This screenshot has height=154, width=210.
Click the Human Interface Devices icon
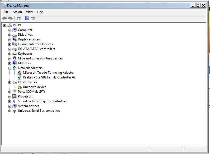(15, 44)
